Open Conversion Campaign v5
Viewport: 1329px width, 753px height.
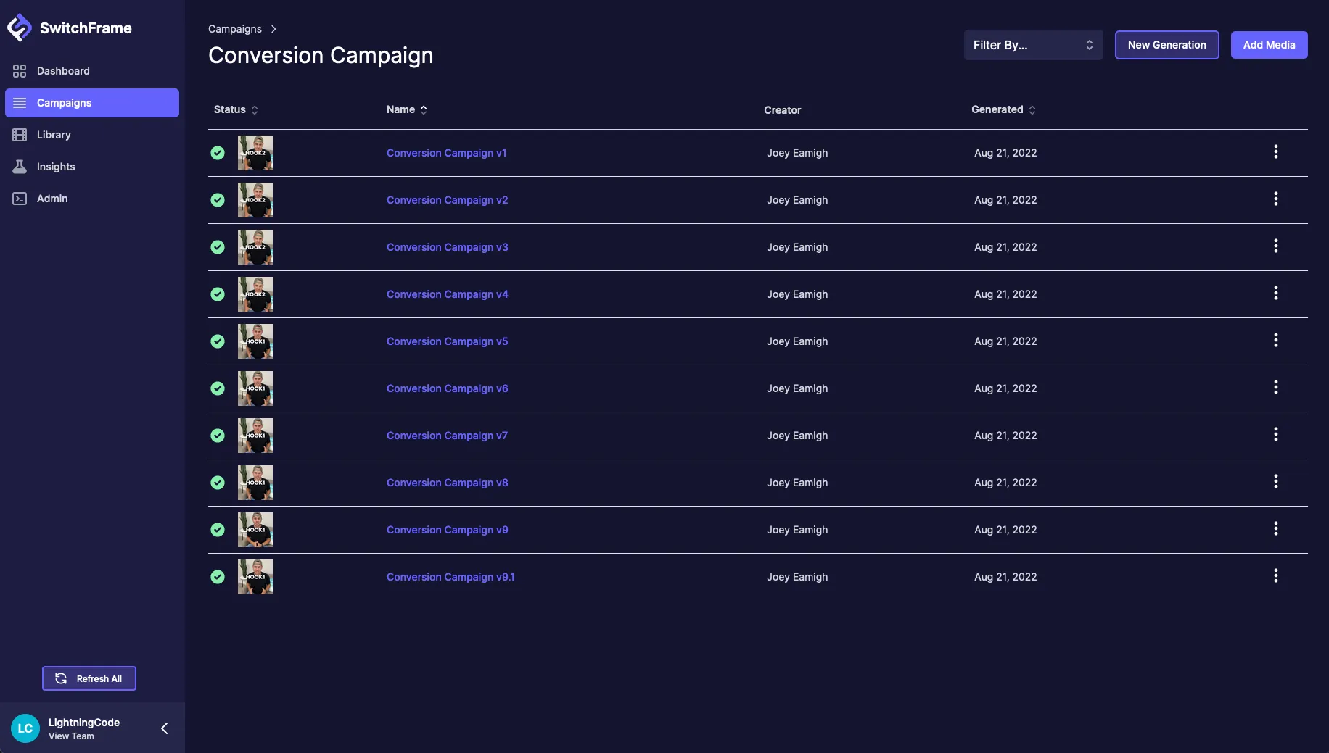click(x=447, y=341)
